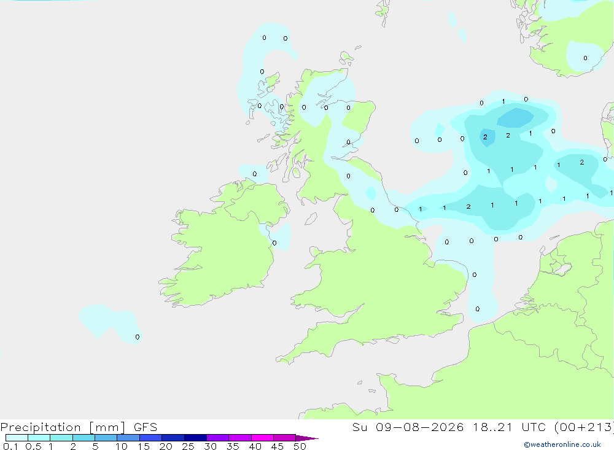This screenshot has width=614, height=450.
Task: Select the 'Precipitation [mm]' title text
Action: 63,427
